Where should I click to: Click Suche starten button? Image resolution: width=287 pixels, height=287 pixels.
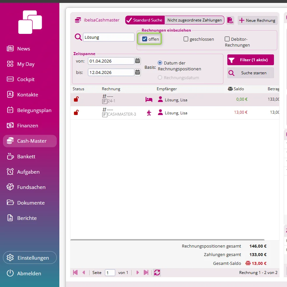point(250,73)
